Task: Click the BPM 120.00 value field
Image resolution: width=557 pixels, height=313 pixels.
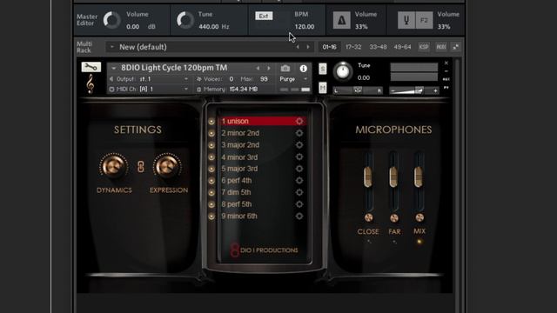Action: [305, 27]
